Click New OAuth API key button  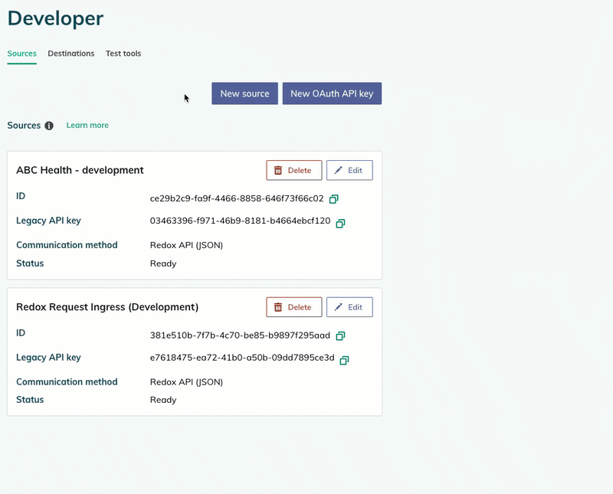pos(332,93)
